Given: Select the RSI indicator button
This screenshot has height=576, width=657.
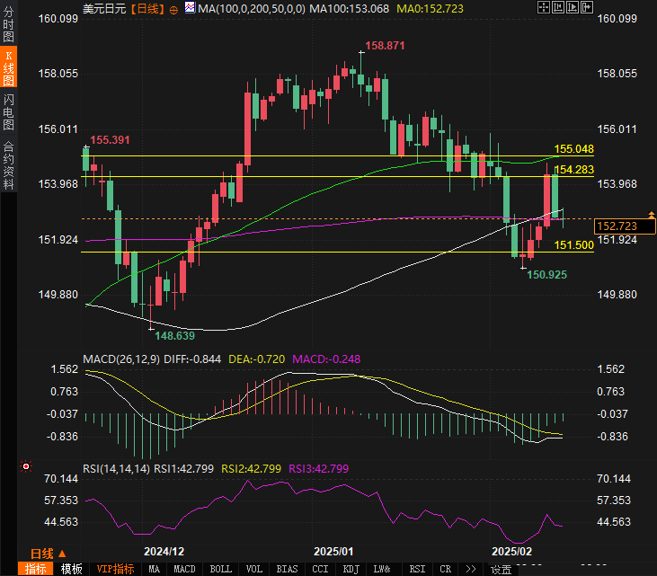Looking at the screenshot, I should [417, 569].
